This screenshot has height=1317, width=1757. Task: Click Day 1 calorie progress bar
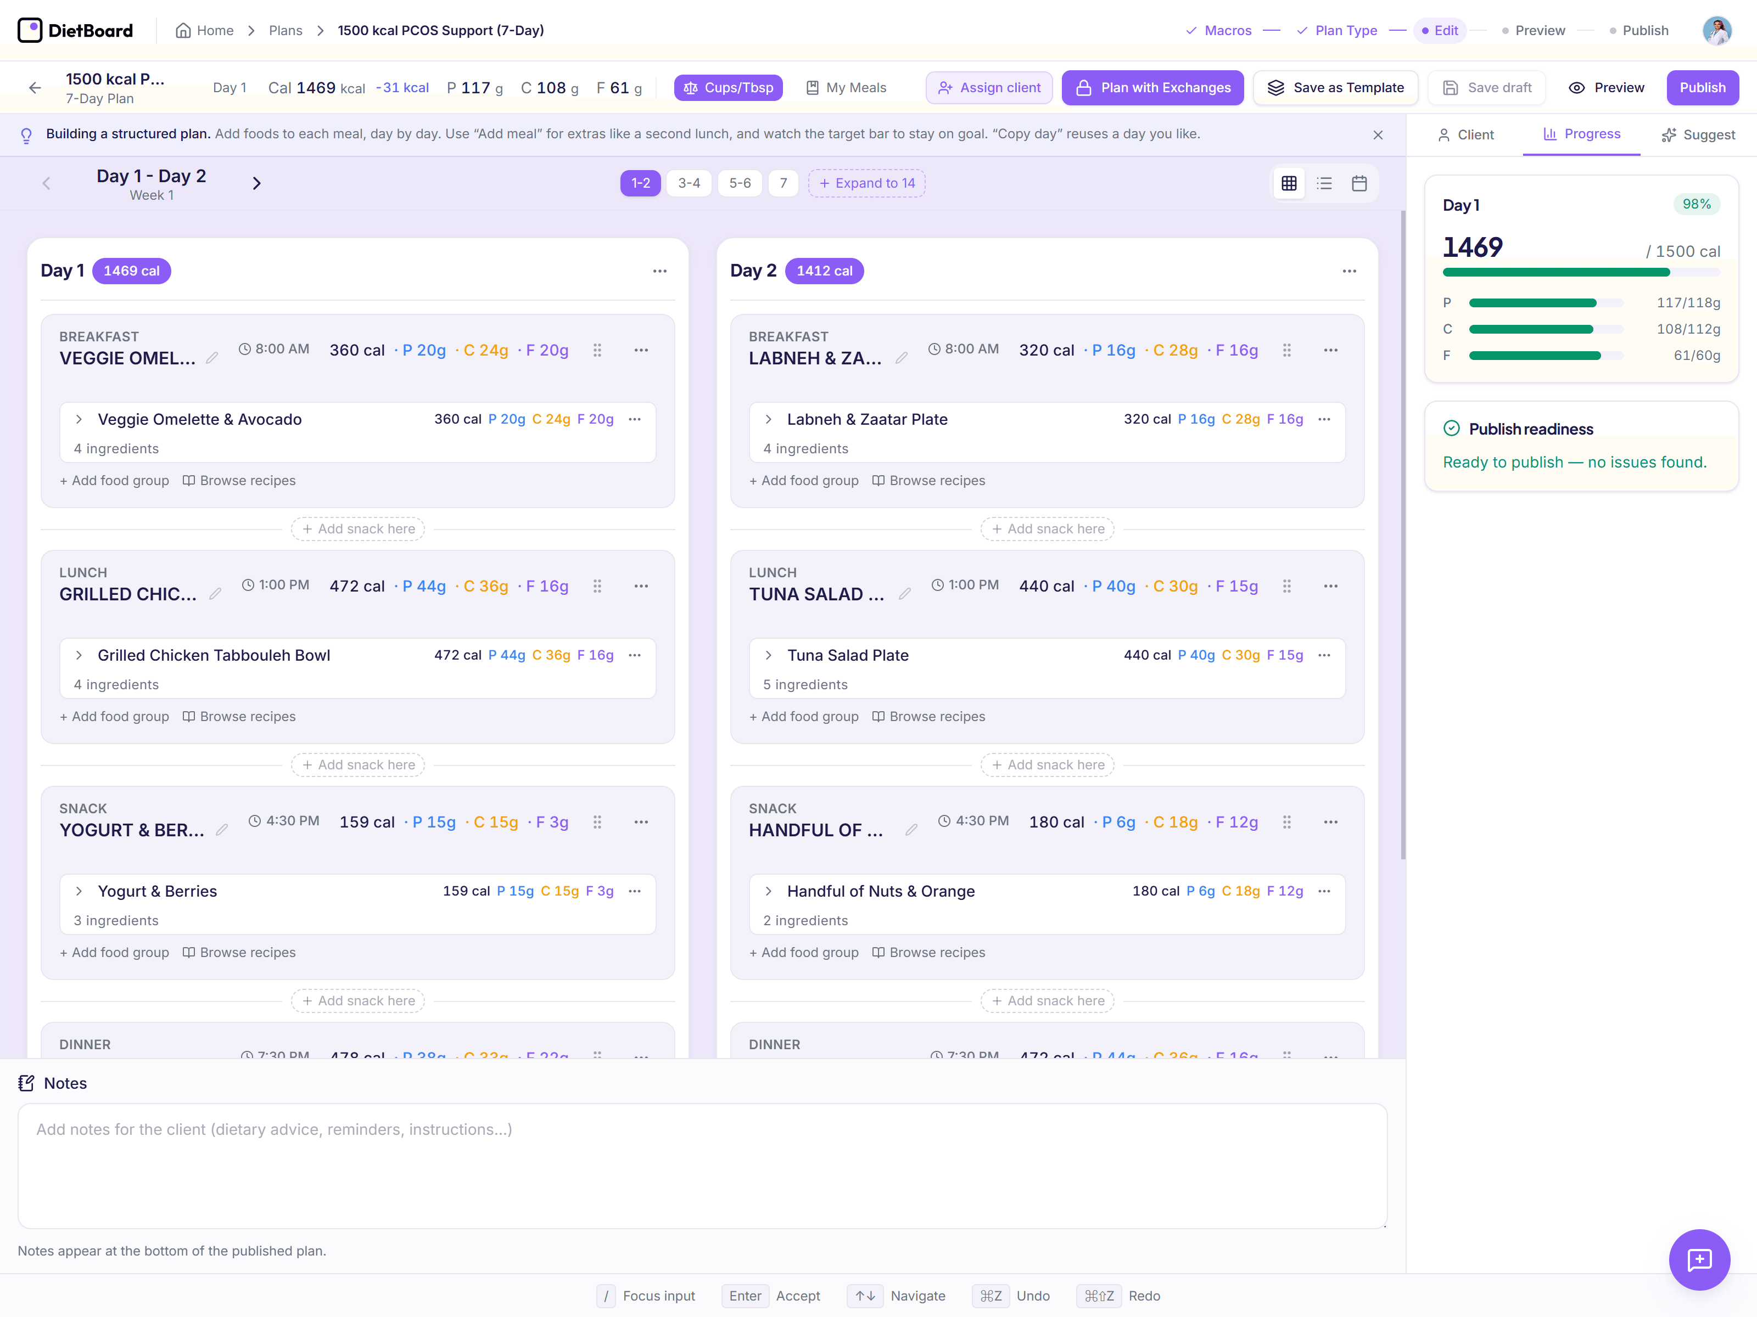(1581, 272)
